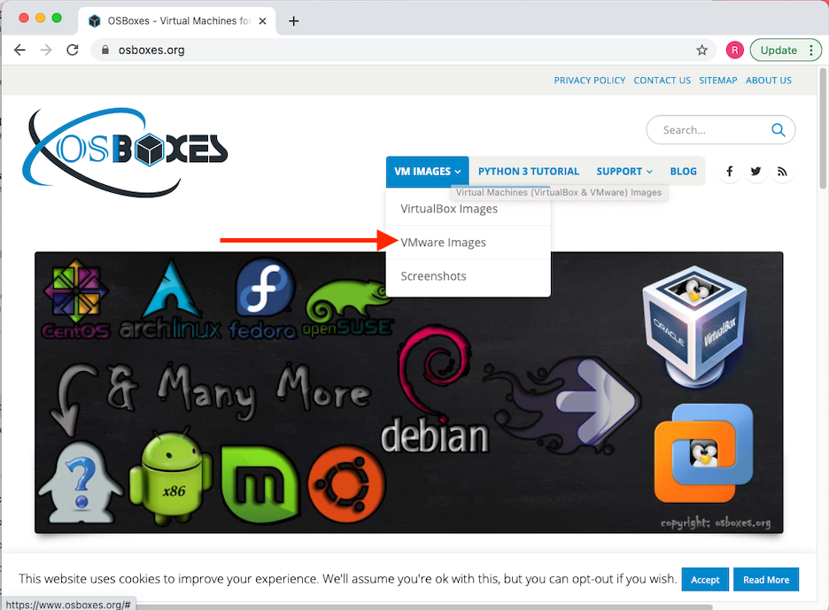Go back to previous page

(19, 50)
